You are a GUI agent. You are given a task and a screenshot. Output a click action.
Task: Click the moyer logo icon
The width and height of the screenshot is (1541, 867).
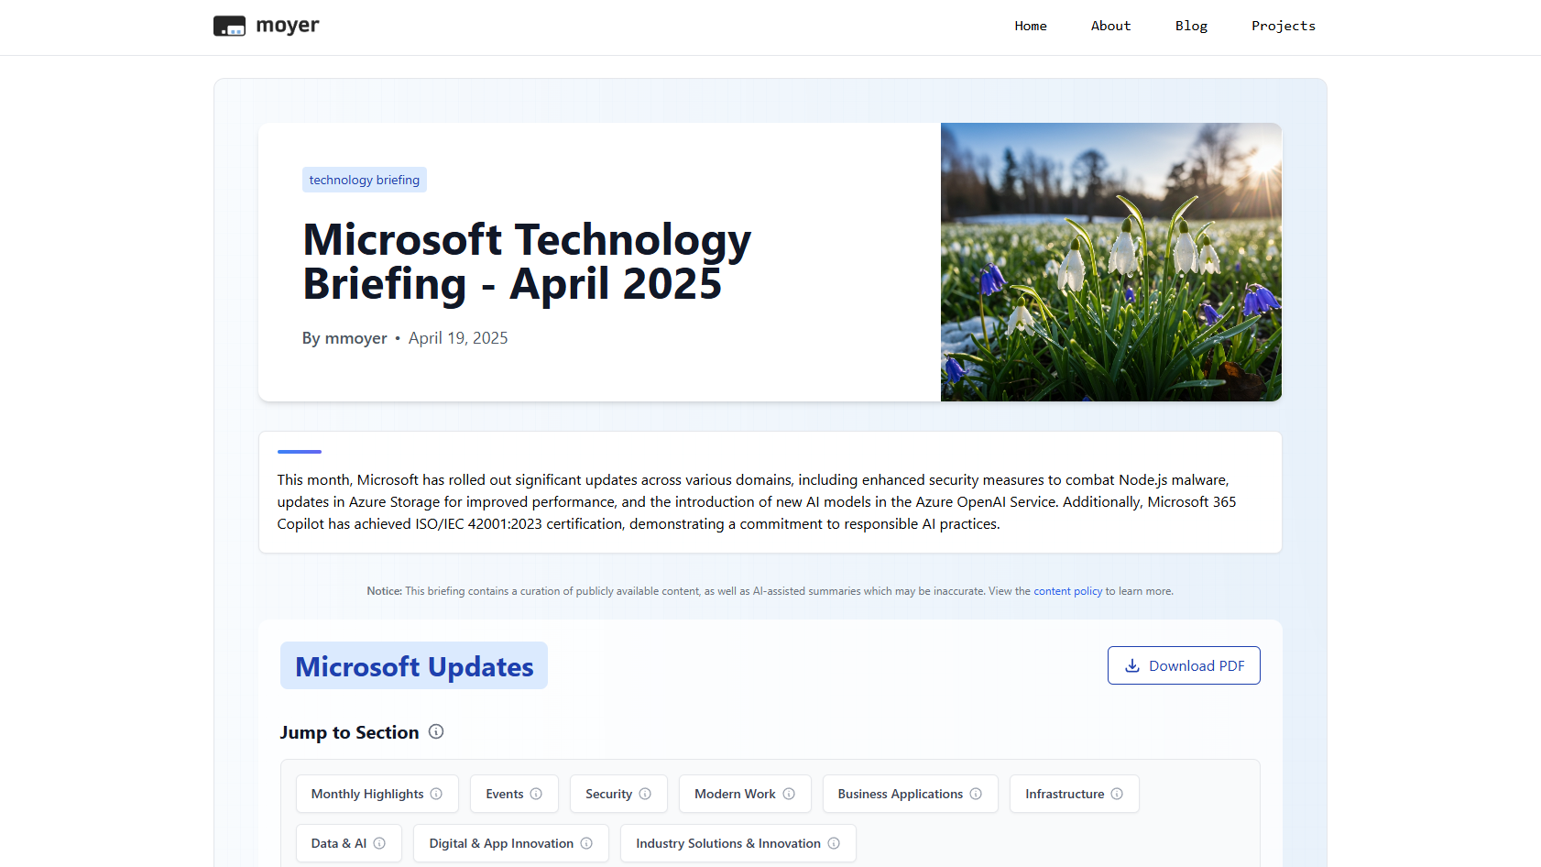point(229,27)
